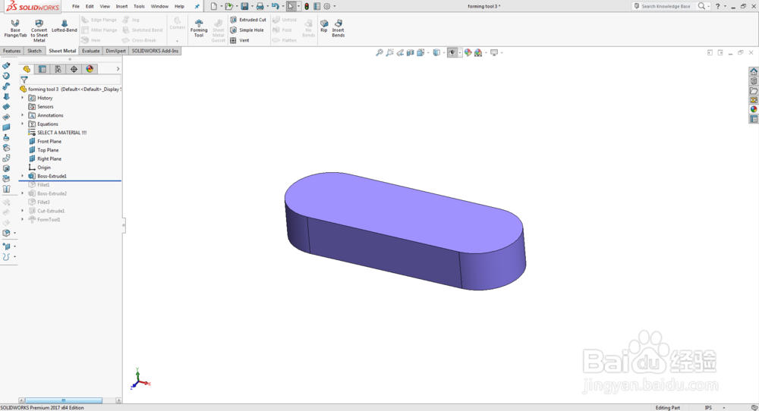Click the Insert Bends tool
Screen dimensions: 759x411
339,29
